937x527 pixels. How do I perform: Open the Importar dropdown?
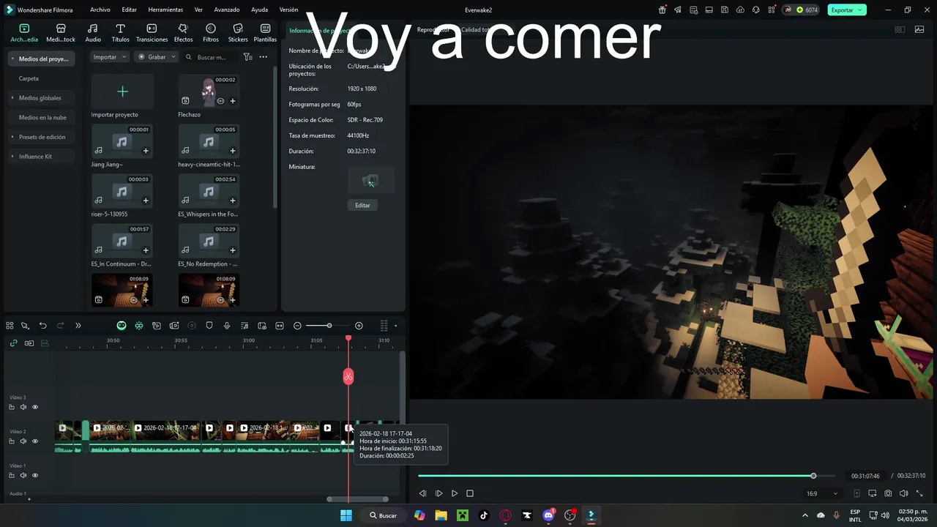109,57
